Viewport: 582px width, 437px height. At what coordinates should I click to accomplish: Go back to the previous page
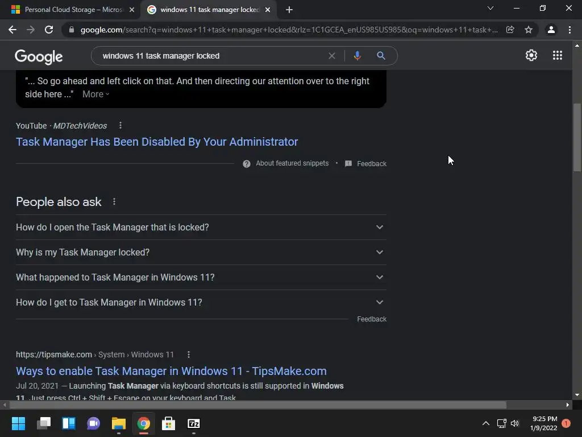[13, 30]
